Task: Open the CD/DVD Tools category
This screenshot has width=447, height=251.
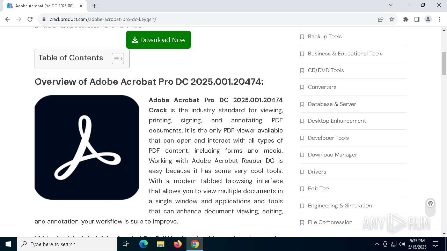Action: [x=326, y=70]
